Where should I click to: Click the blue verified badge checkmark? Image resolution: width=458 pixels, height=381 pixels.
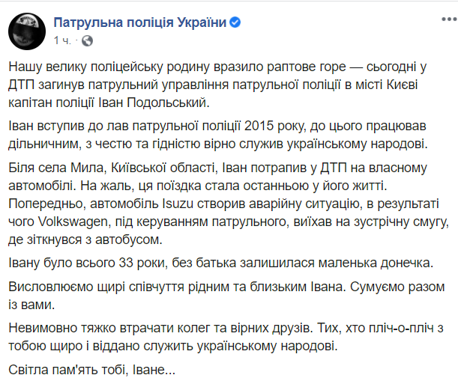click(235, 22)
